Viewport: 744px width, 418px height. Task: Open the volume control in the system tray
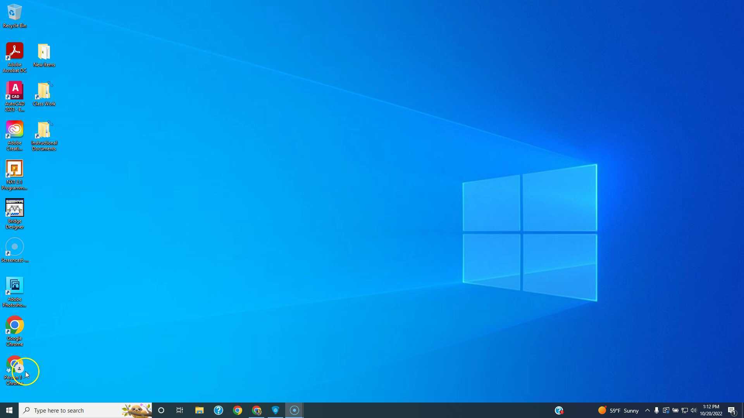coord(693,410)
